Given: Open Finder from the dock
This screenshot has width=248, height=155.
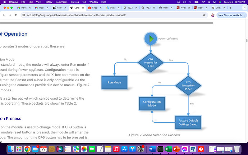Looking at the screenshot, I should pyautogui.click(x=12, y=149).
